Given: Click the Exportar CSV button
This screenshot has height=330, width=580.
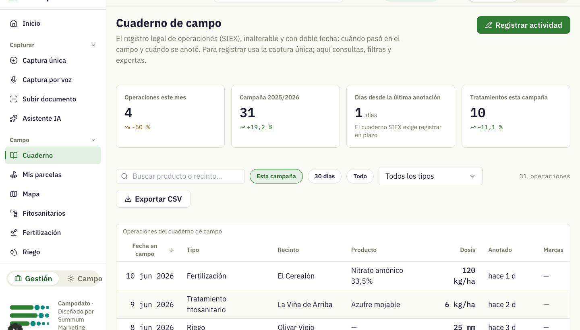Looking at the screenshot, I should [153, 199].
